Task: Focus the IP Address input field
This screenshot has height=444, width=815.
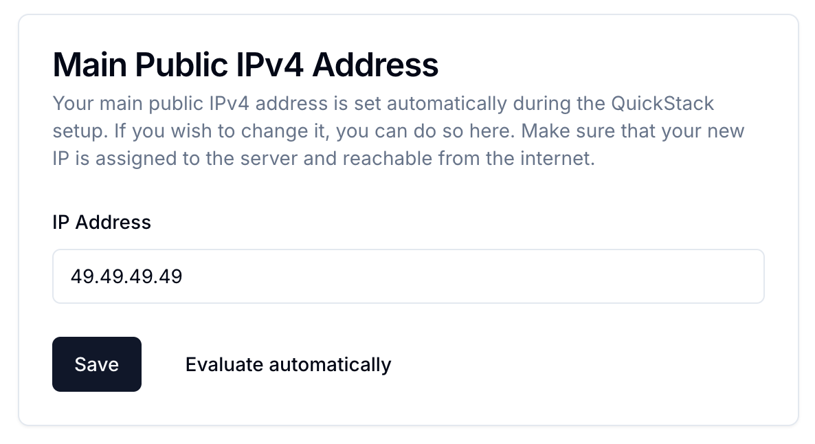Action: 408,276
